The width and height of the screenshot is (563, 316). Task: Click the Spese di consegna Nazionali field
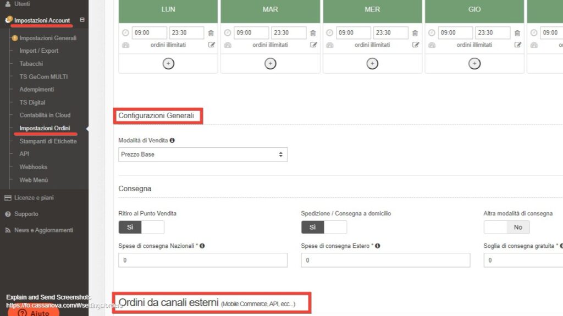203,260
